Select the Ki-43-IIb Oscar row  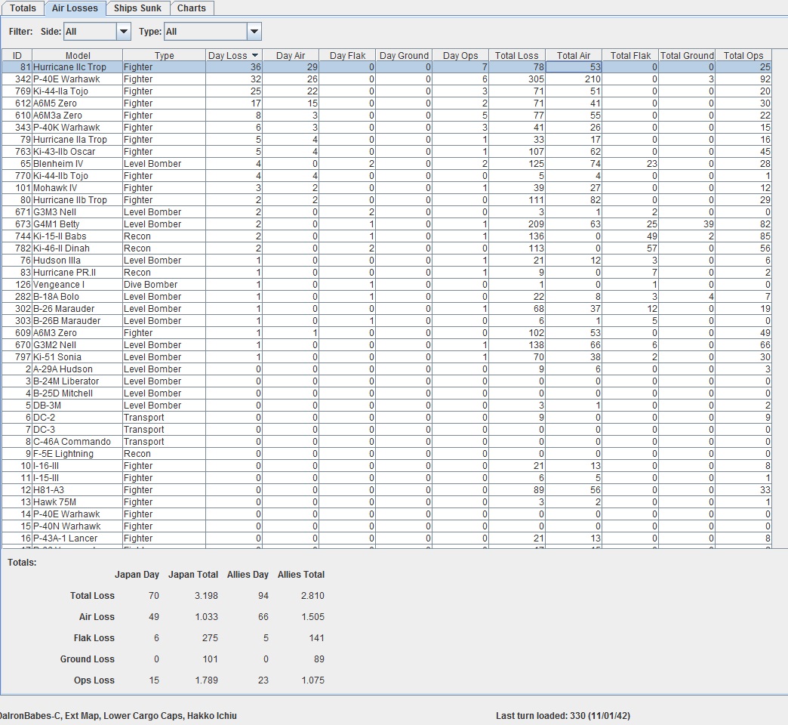point(387,151)
